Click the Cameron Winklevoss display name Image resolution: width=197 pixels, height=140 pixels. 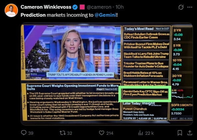tap(46, 7)
